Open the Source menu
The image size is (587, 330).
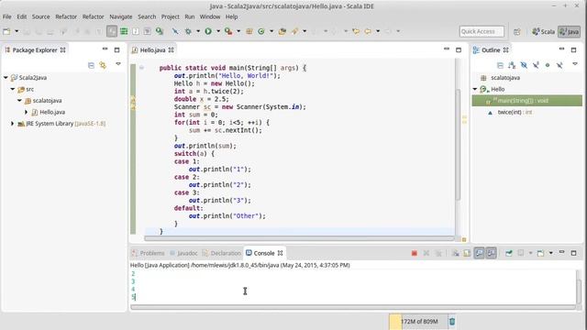point(40,16)
